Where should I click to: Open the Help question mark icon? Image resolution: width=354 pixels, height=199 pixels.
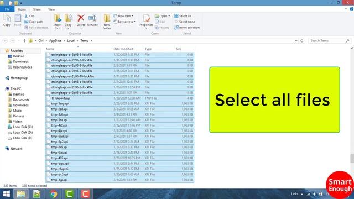pos(352,9)
